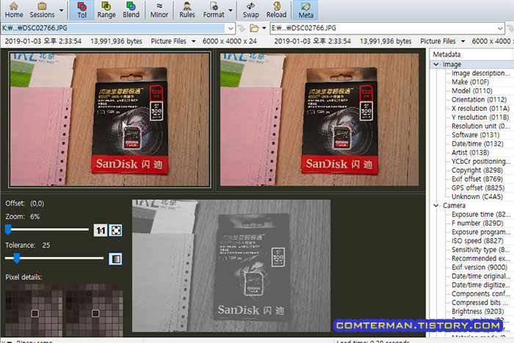Viewport: 514px width, 343px height.
Task: Select Brightness (9203) metadata row
Action: pyautogui.click(x=477, y=311)
